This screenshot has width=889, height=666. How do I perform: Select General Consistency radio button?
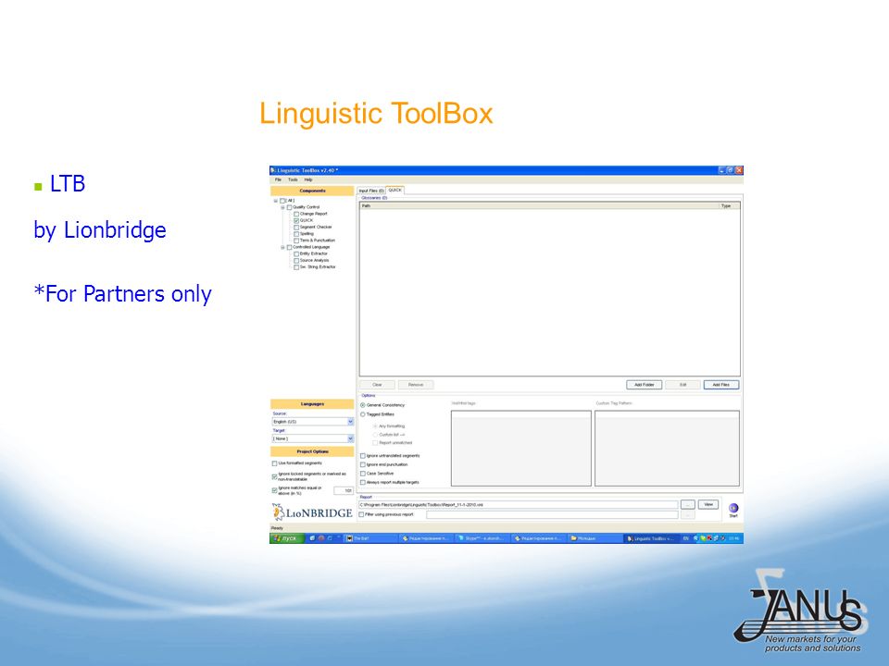click(x=363, y=405)
